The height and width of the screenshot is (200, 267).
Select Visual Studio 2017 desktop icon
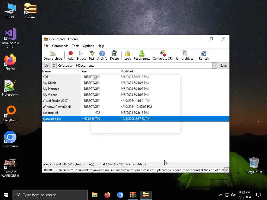[10, 38]
